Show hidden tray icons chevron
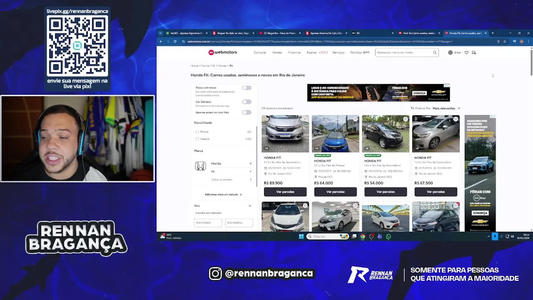The image size is (533, 300). coord(488,236)
